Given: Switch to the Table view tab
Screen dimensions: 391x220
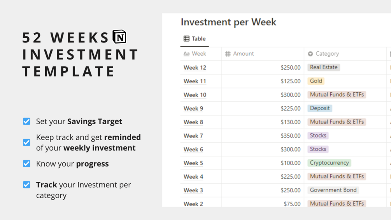Looking at the screenshot, I should pos(195,39).
